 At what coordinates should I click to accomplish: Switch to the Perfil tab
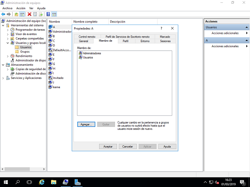point(125,41)
